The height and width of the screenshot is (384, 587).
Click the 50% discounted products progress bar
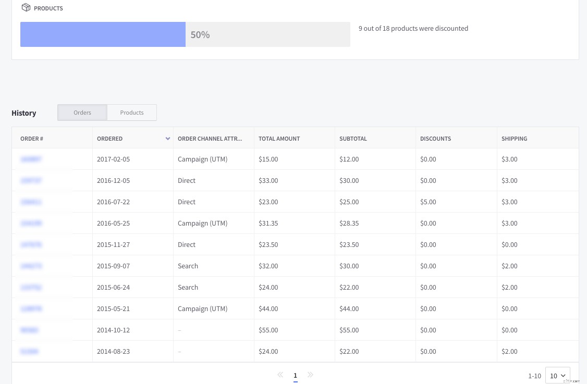click(185, 34)
